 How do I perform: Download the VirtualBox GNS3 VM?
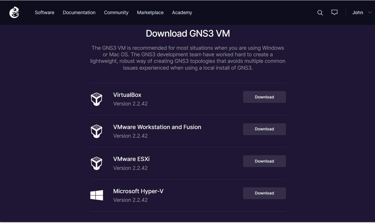click(x=264, y=97)
